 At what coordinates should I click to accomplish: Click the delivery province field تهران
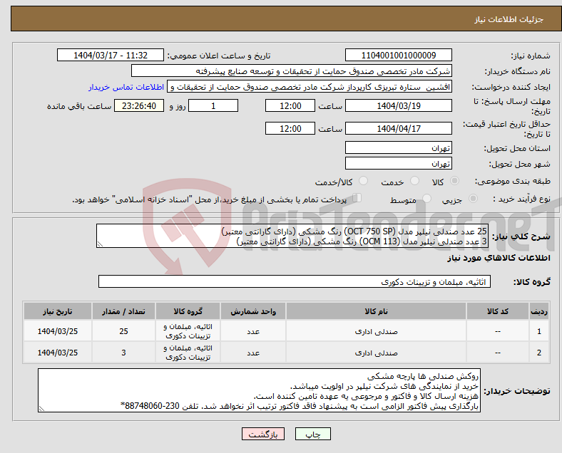398,147
